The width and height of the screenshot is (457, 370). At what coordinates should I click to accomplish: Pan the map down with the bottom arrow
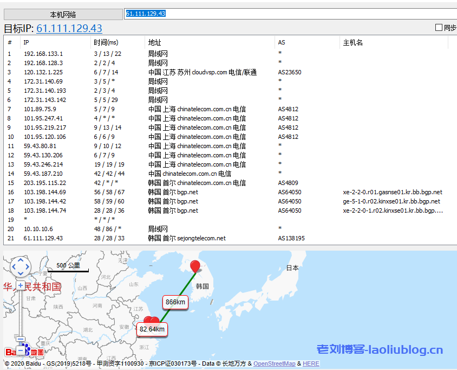coord(21,273)
